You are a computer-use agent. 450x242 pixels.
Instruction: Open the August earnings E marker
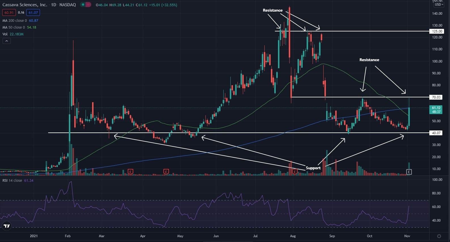pyautogui.click(x=295, y=172)
